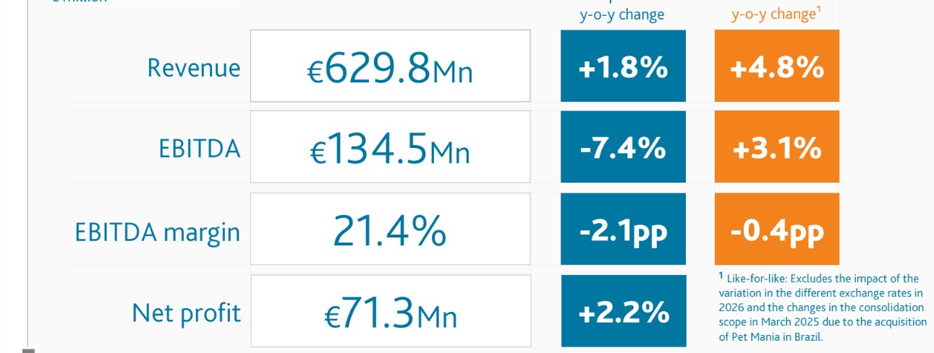Click the 21.4% EBITDA margin box

[390, 229]
